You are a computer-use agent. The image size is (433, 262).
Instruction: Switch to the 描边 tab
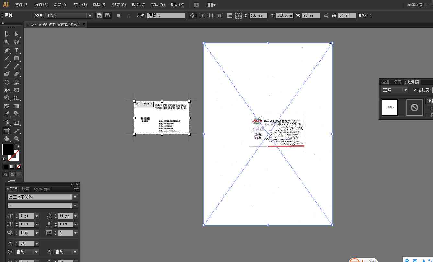pos(385,82)
